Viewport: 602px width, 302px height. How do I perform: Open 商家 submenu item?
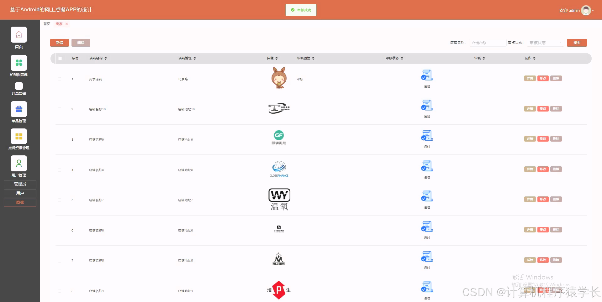(x=20, y=202)
